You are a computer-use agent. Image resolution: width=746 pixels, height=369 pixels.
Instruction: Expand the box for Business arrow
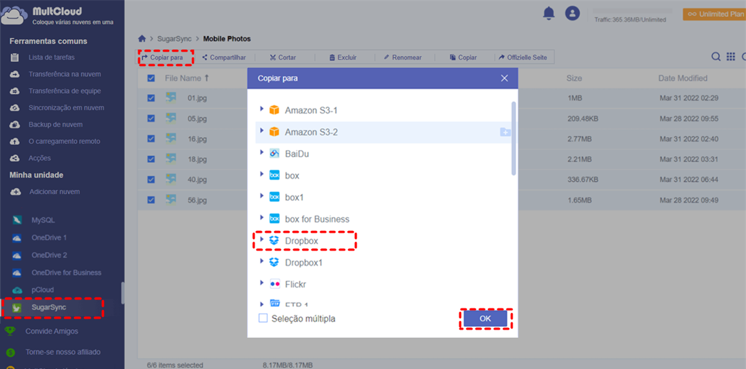(262, 219)
